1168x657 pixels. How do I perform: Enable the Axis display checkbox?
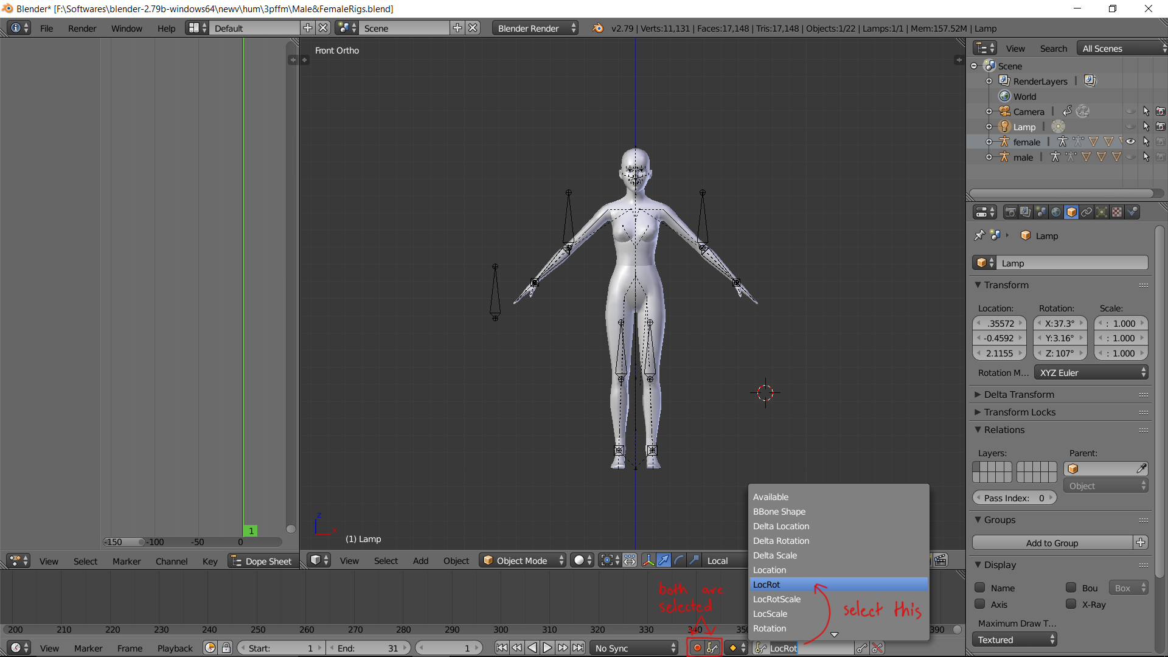point(980,604)
